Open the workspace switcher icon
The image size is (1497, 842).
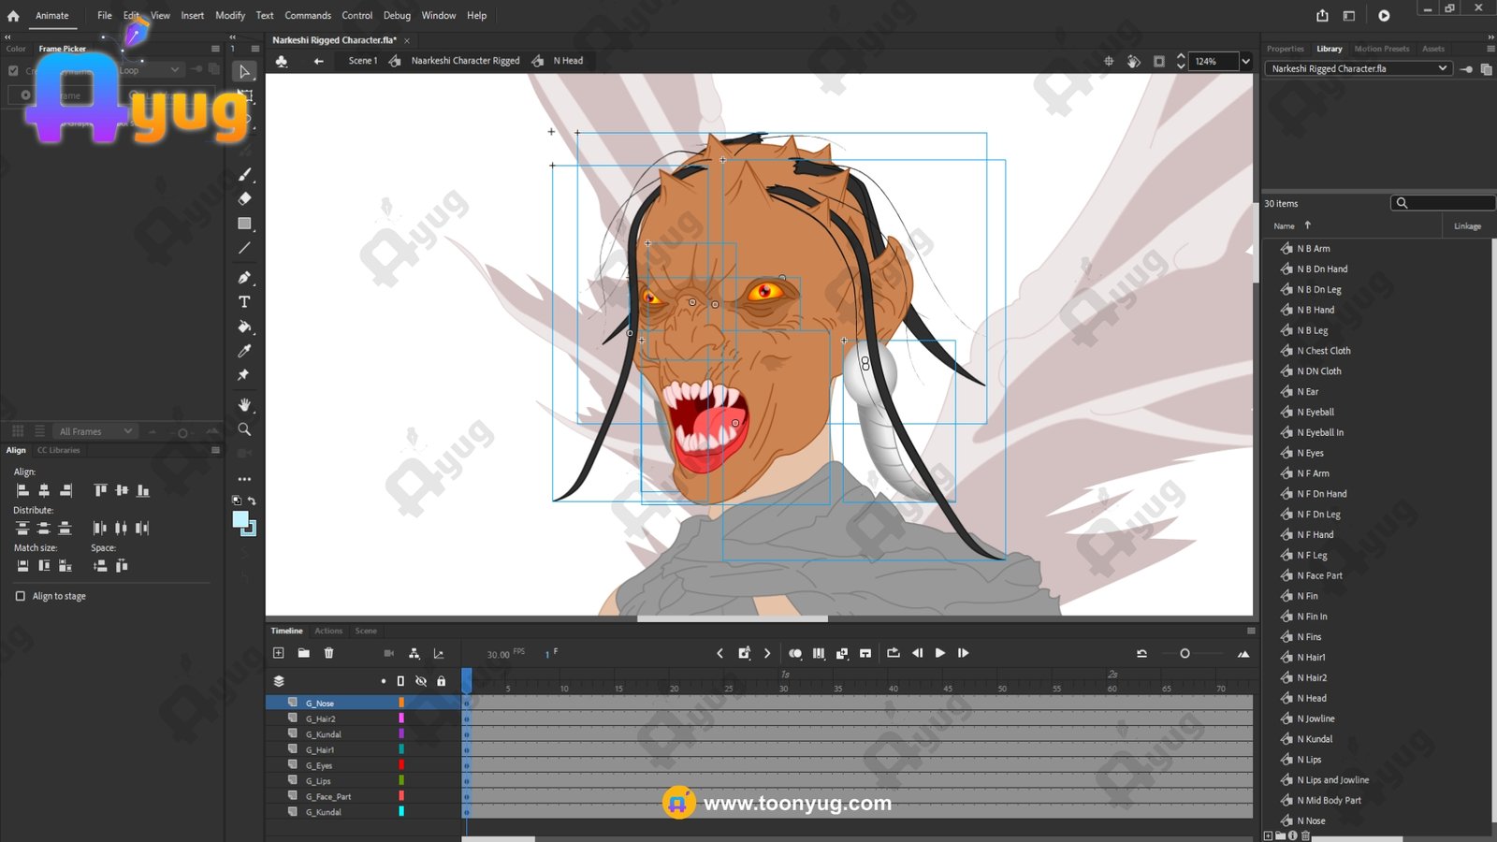[x=1348, y=15]
